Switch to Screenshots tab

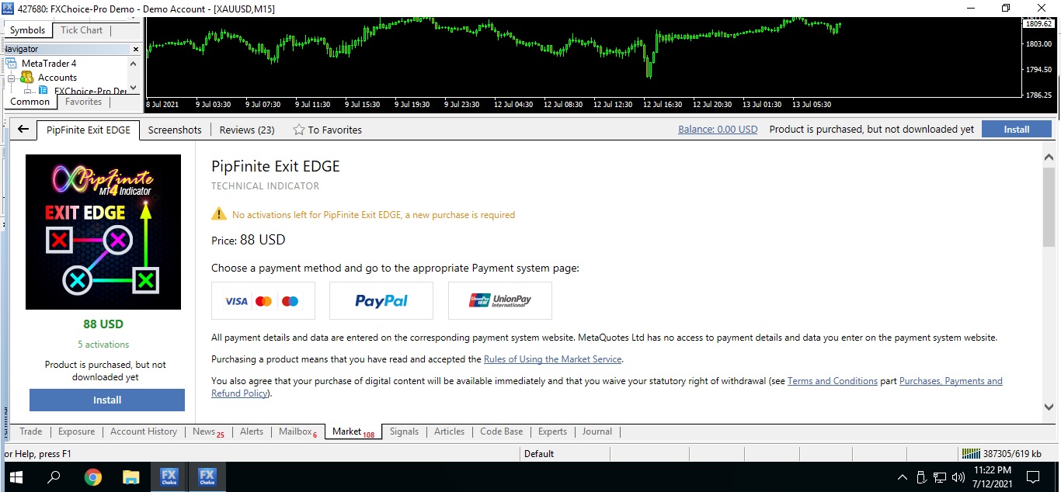(175, 130)
